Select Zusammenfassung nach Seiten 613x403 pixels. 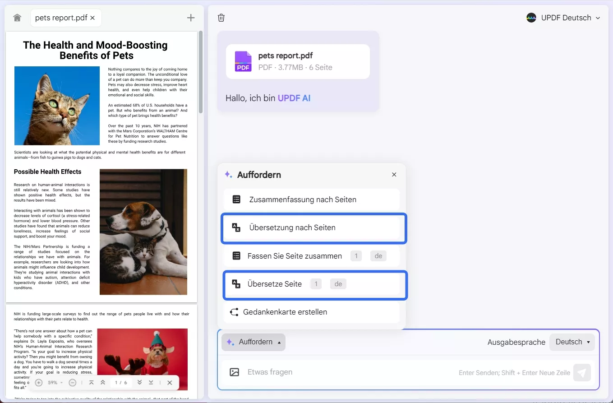312,199
